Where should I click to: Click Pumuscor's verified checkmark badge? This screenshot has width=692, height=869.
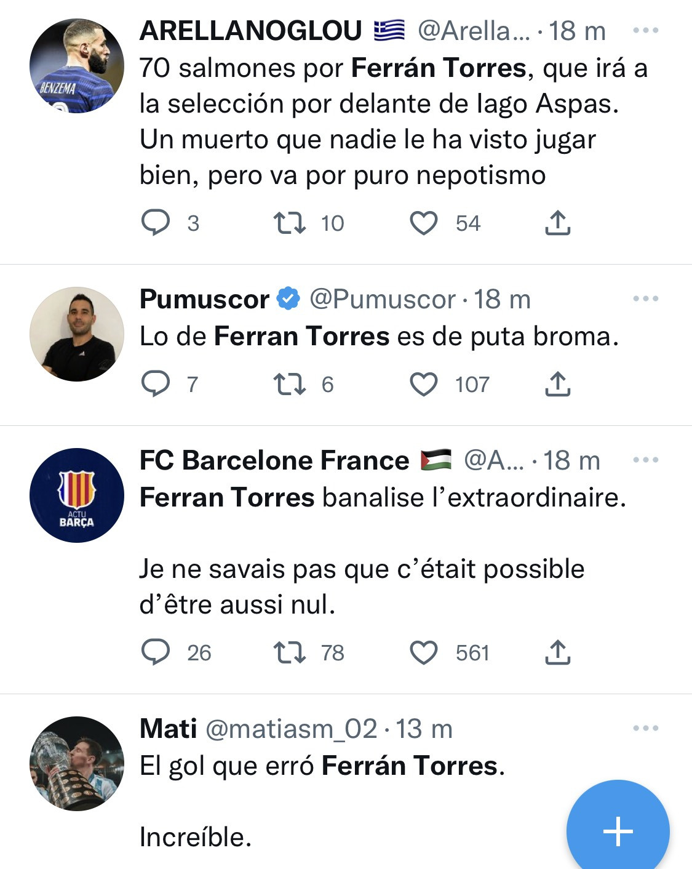(287, 300)
